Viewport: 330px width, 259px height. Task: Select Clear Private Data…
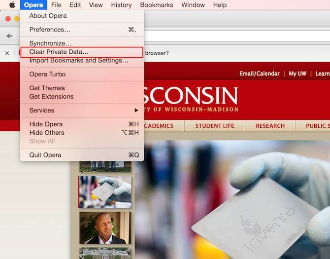point(82,52)
